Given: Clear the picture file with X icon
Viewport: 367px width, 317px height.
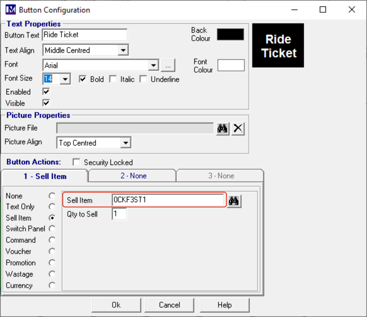Looking at the screenshot, I should (x=238, y=128).
